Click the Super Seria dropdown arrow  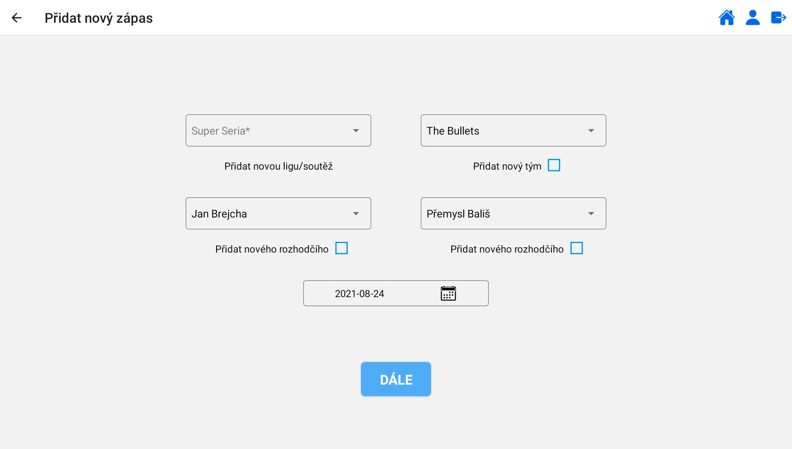click(x=356, y=131)
